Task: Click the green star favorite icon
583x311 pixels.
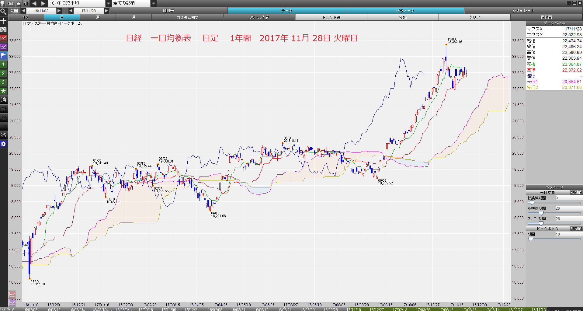Action: click(x=3, y=91)
